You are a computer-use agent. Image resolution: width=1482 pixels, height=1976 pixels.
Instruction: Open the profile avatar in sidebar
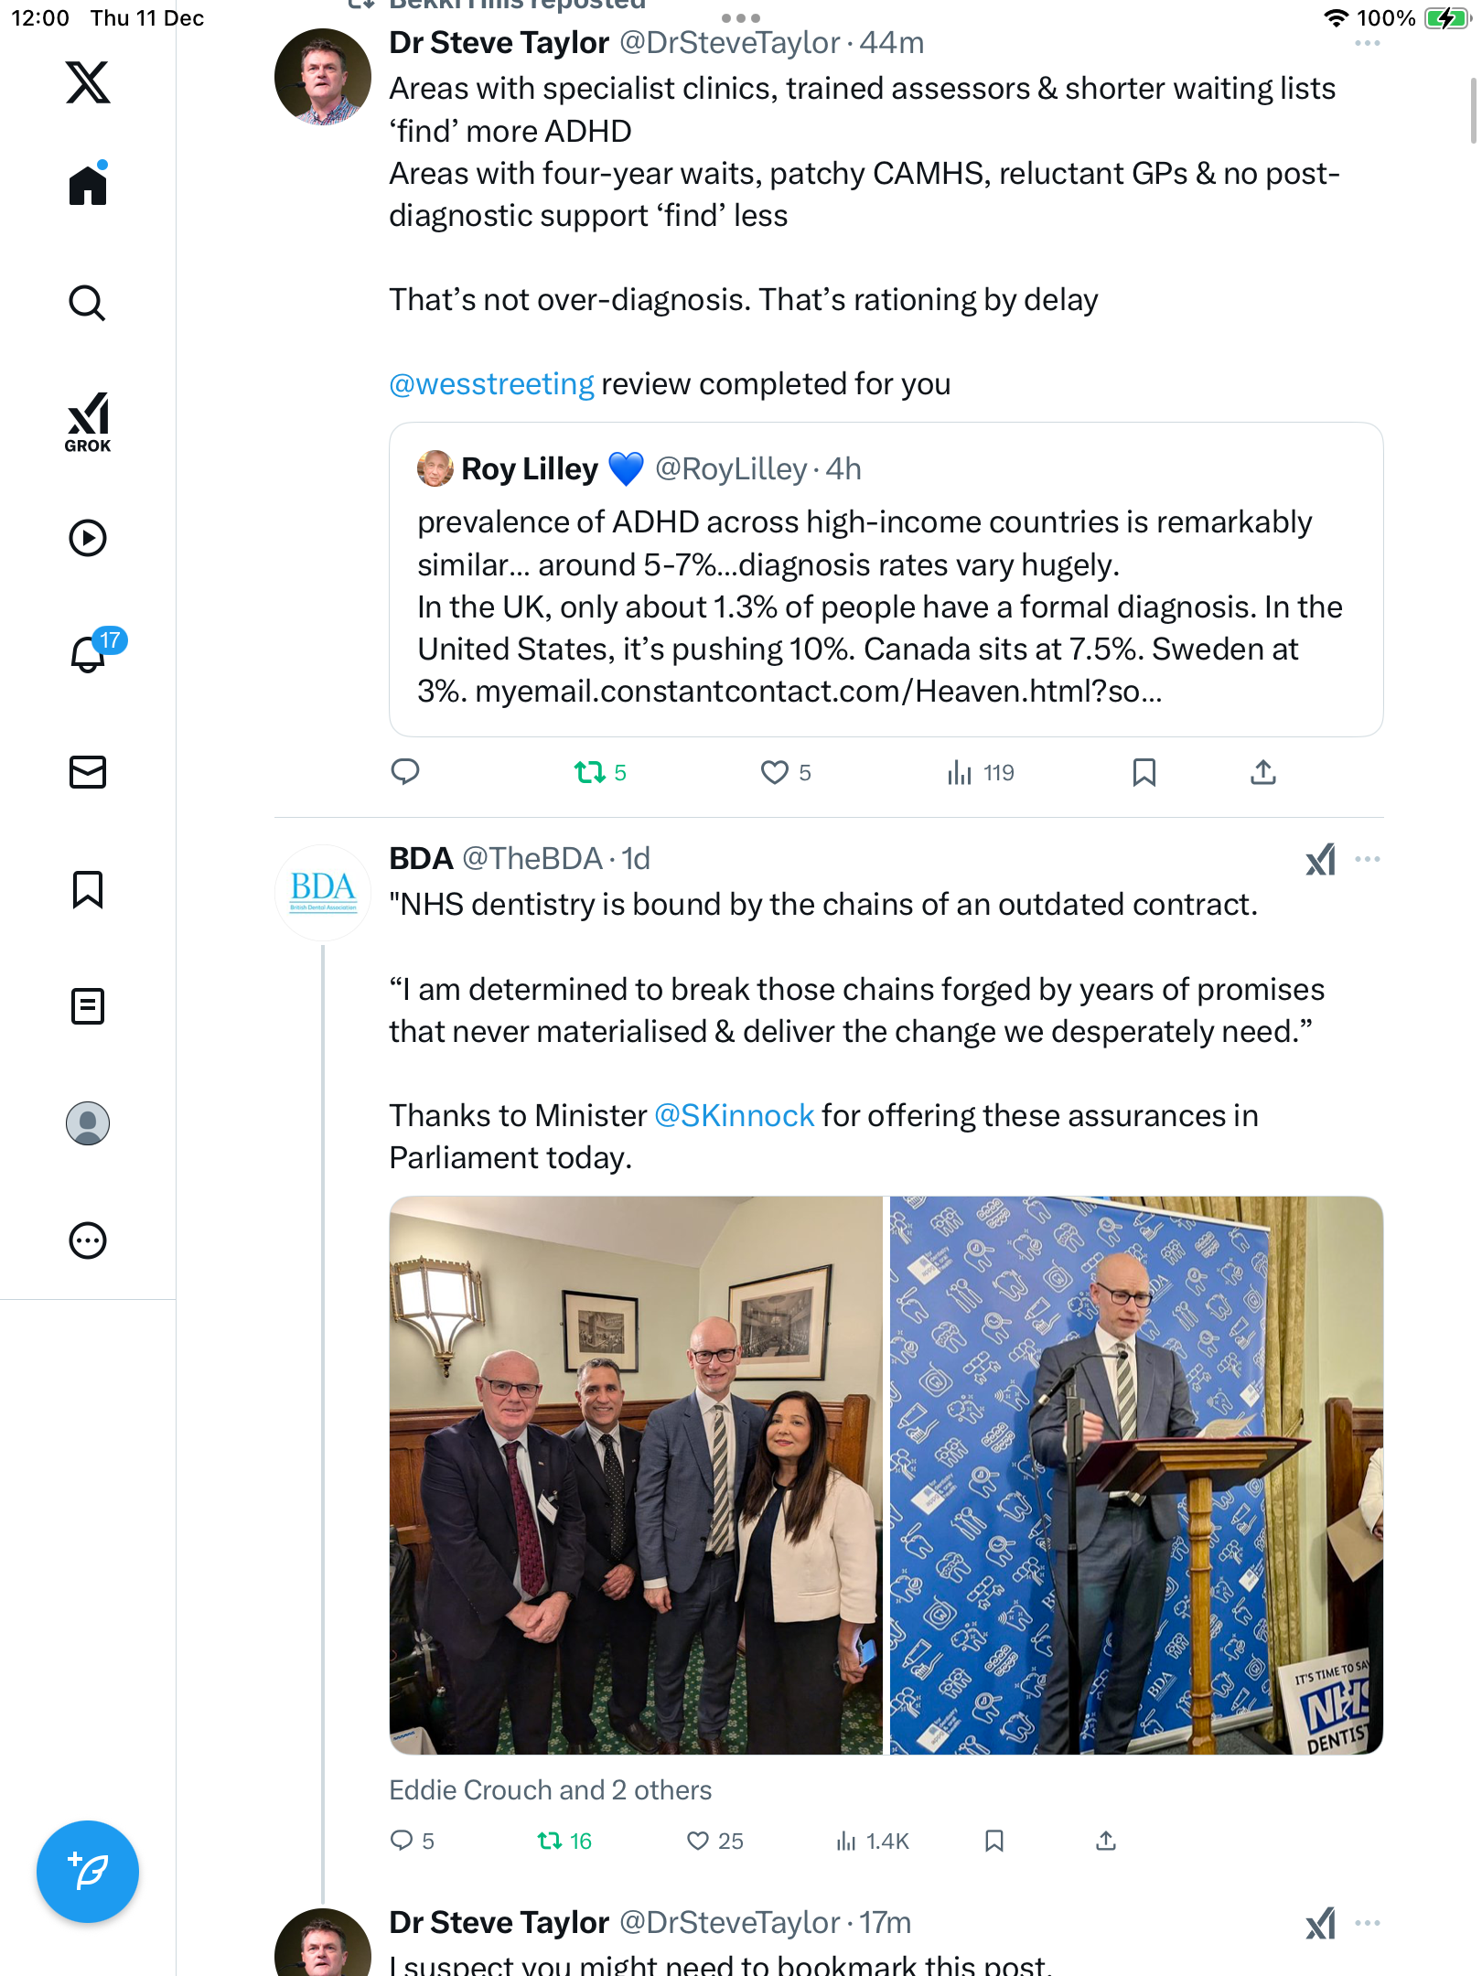click(88, 1123)
